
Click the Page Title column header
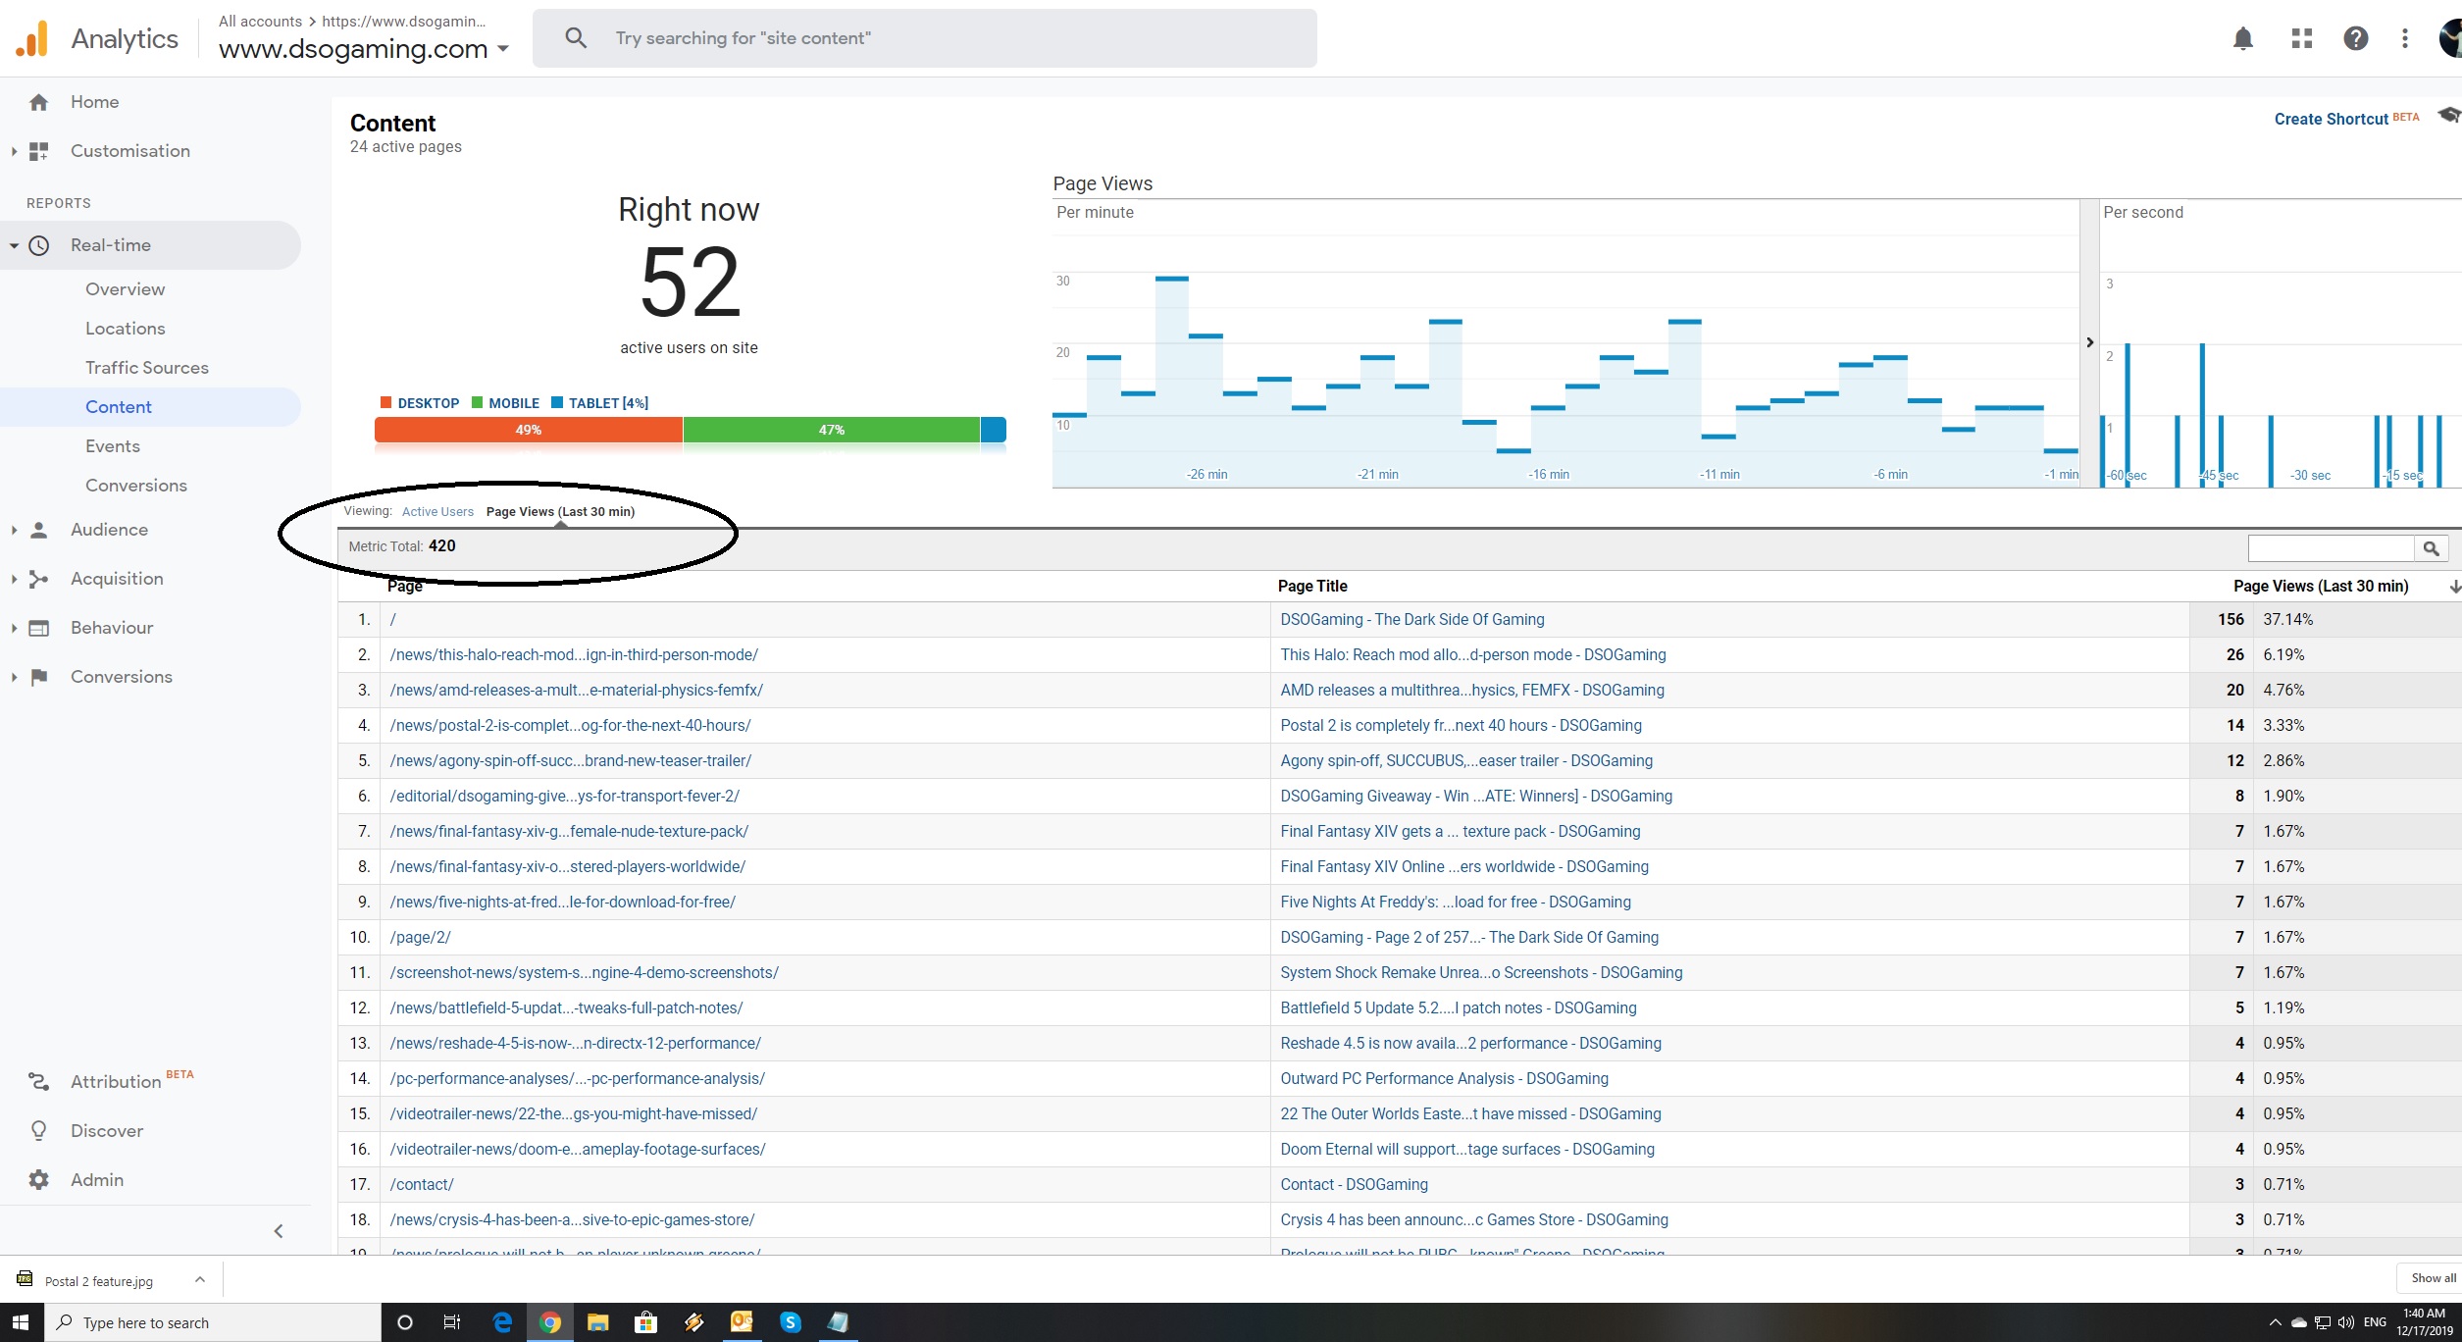tap(1312, 586)
